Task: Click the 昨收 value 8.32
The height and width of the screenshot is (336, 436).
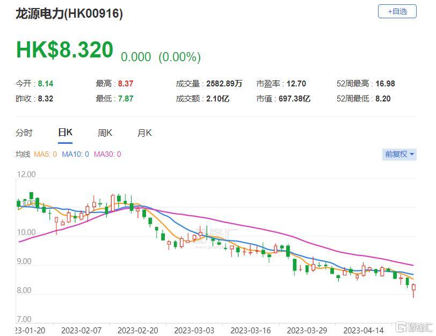Action: pyautogui.click(x=46, y=99)
